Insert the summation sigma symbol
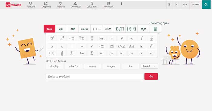 point(92,53)
